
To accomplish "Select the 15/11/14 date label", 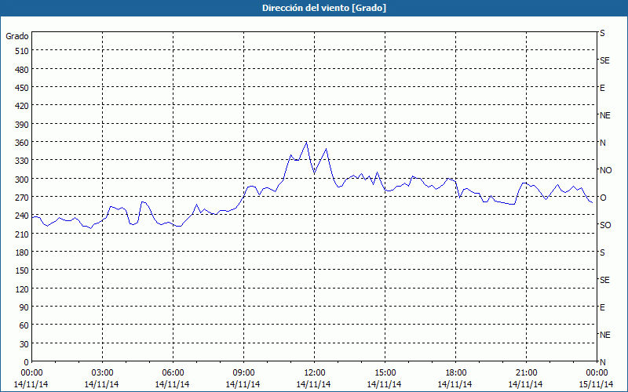I will [x=597, y=384].
